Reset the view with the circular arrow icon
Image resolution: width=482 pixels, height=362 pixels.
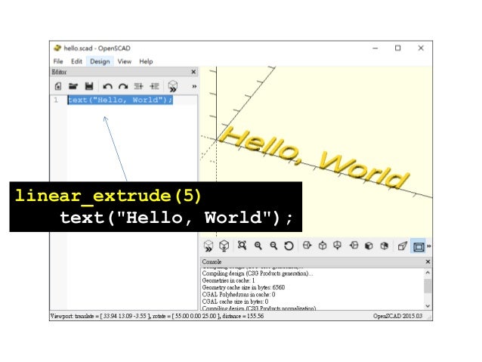click(x=290, y=246)
